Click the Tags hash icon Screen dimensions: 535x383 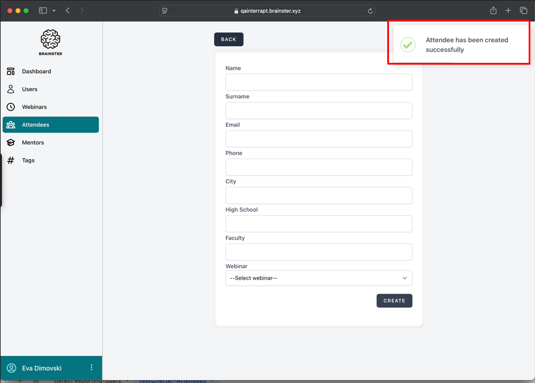10,160
